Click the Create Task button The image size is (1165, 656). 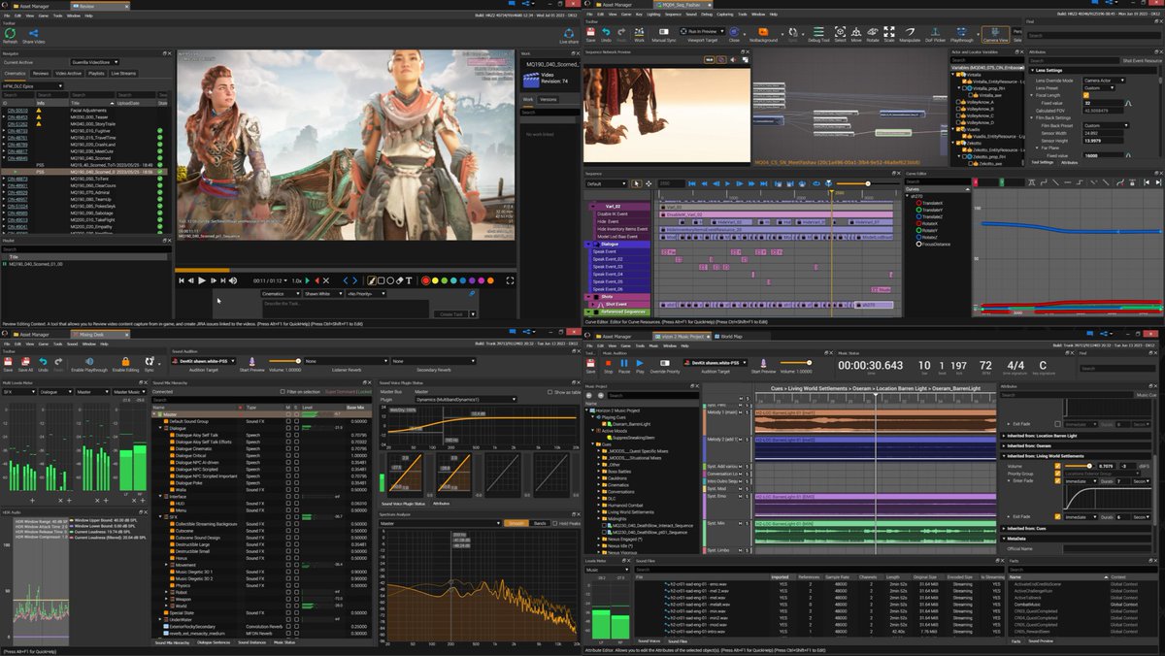(x=451, y=314)
